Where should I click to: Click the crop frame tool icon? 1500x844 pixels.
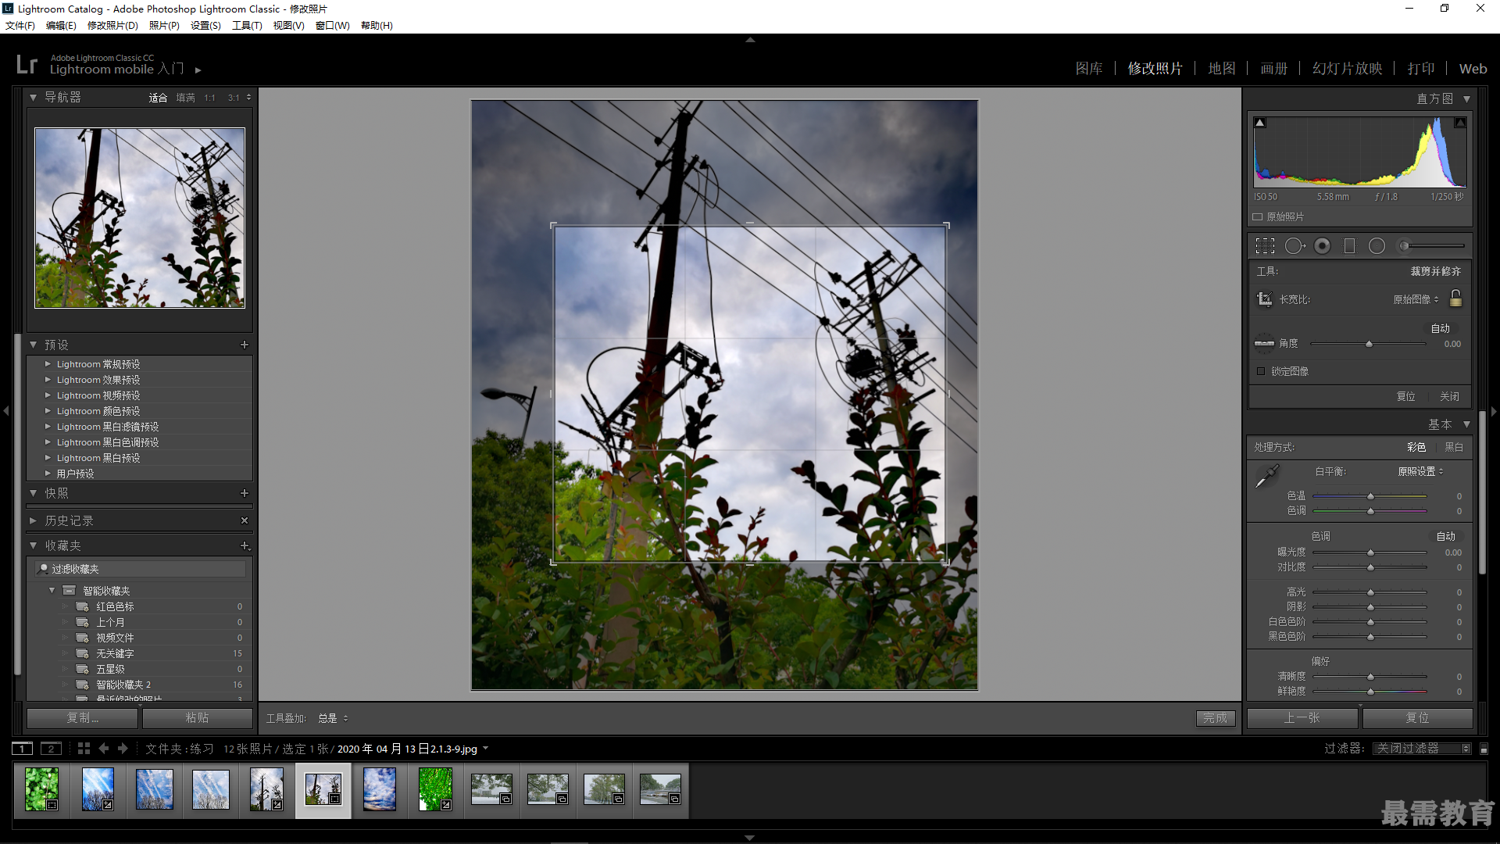point(1264,299)
